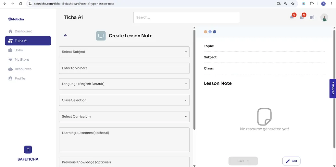Click the Save dropdown button
This screenshot has width=336, height=167.
click(243, 161)
